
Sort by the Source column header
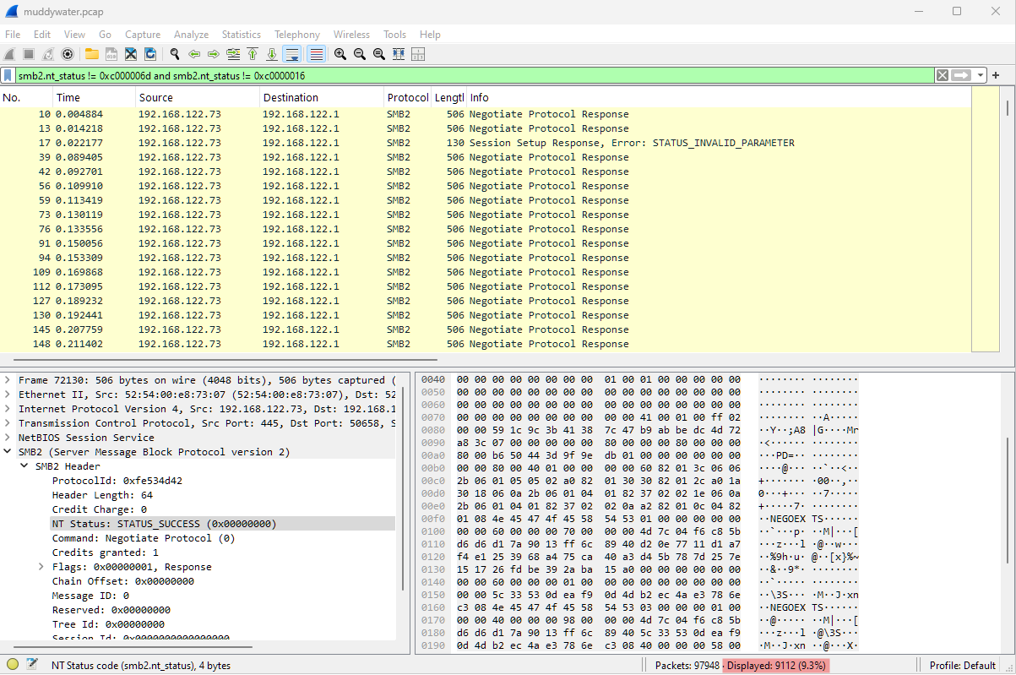click(x=198, y=98)
